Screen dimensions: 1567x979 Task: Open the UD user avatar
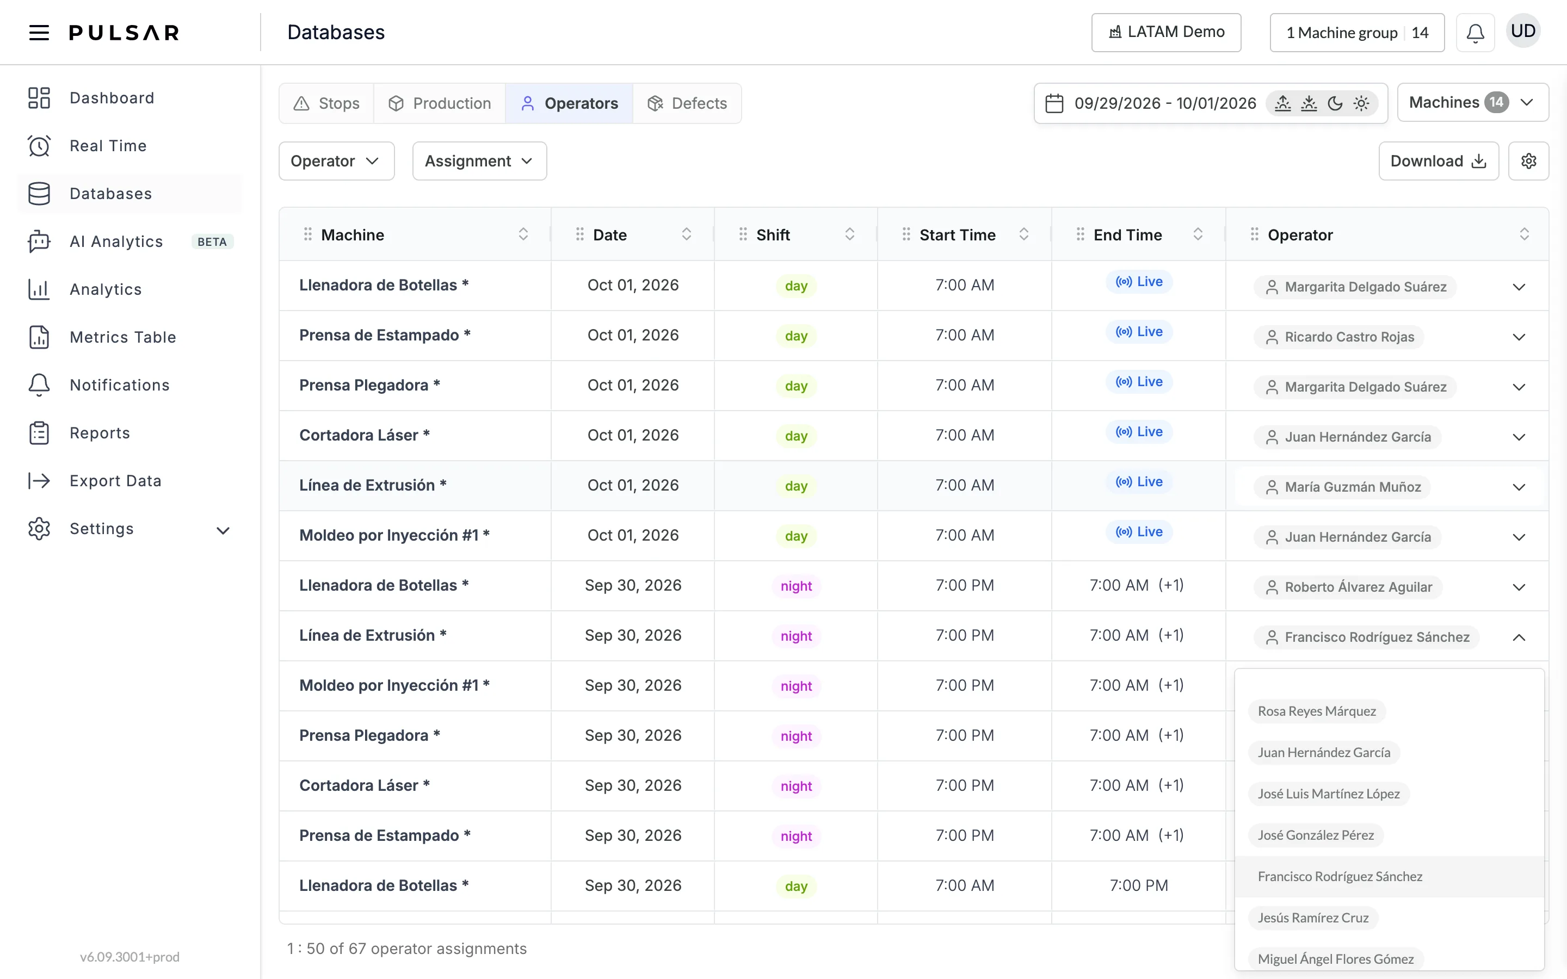[x=1523, y=31]
